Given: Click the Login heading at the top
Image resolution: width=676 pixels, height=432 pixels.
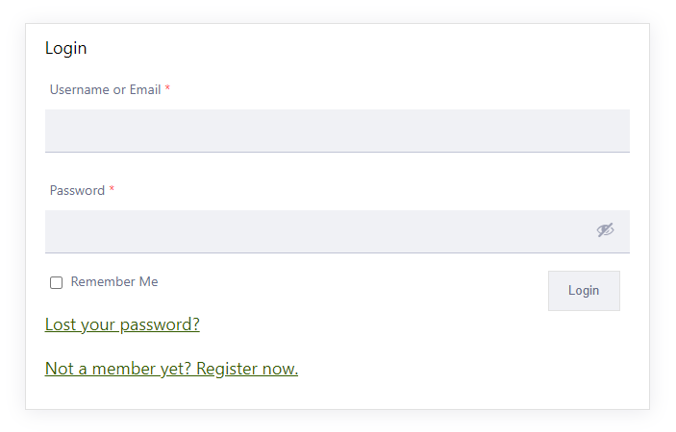Looking at the screenshot, I should tap(66, 48).
